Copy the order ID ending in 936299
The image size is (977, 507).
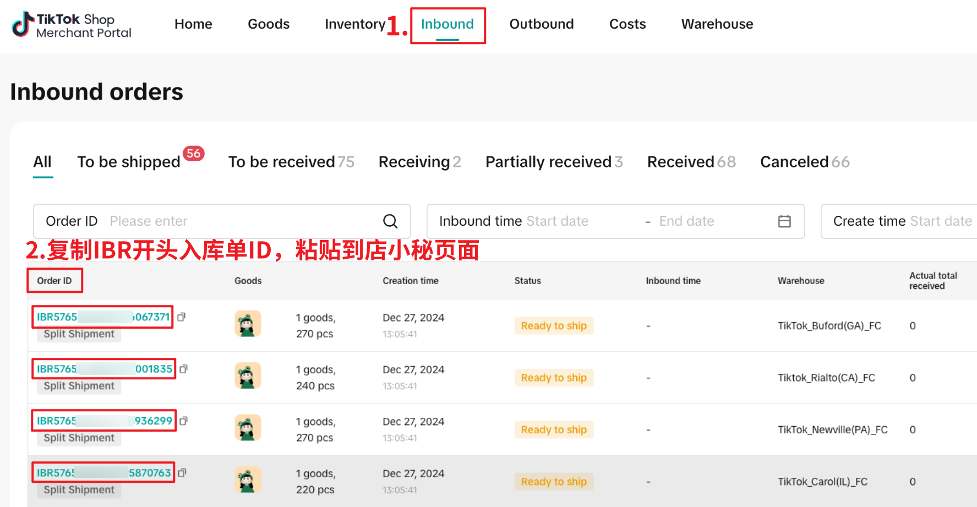184,421
